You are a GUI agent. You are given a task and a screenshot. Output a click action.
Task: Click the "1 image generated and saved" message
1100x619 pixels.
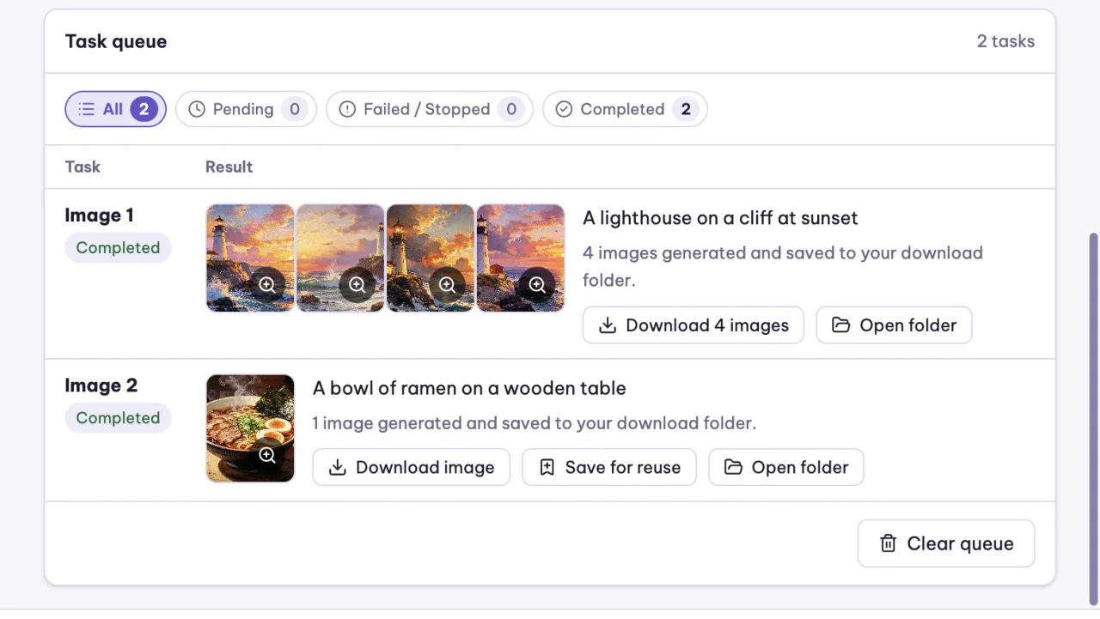pyautogui.click(x=534, y=423)
